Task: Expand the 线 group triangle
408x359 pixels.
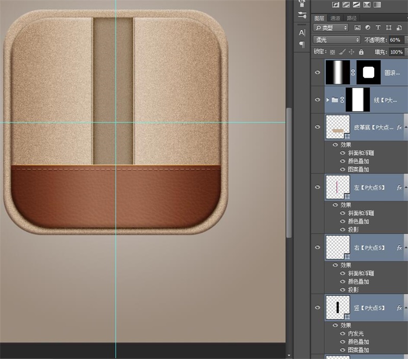Action: tap(327, 100)
